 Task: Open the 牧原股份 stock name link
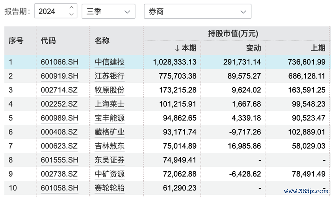[x=110, y=90]
